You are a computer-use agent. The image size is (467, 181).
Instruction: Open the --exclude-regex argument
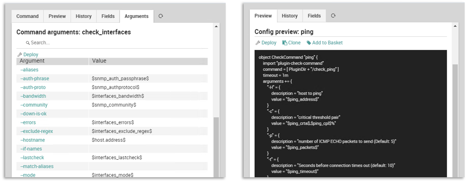[37, 131]
